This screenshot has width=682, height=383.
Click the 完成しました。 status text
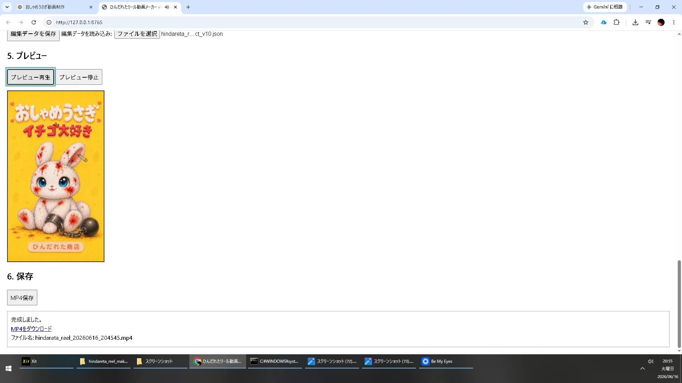pyautogui.click(x=27, y=320)
